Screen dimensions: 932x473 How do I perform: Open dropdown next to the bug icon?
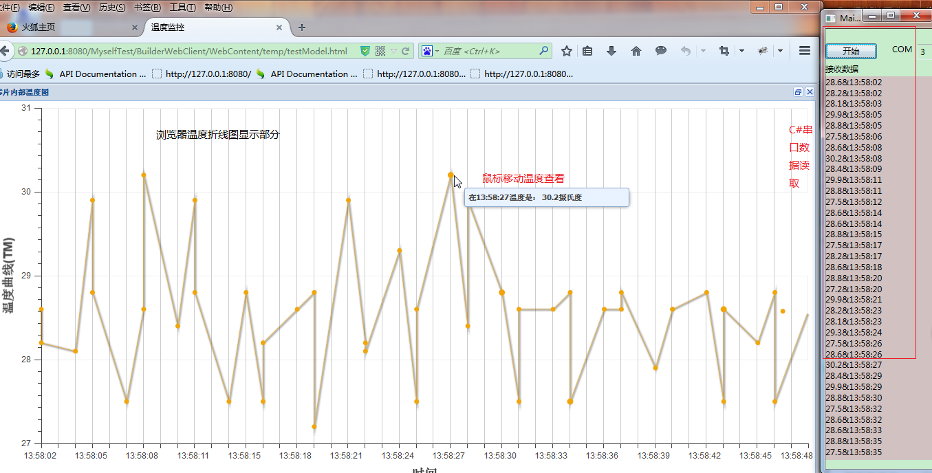tap(780, 51)
